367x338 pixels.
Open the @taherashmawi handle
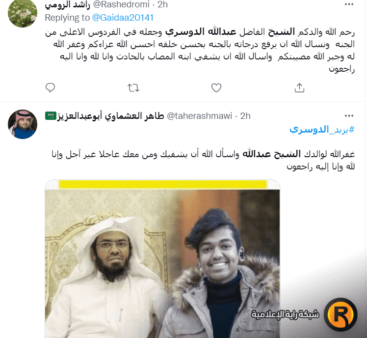pos(199,116)
